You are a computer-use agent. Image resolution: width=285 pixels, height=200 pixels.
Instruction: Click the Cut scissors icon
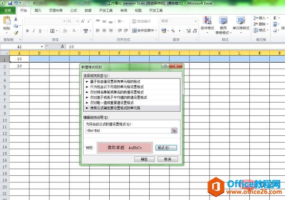pos(16,19)
